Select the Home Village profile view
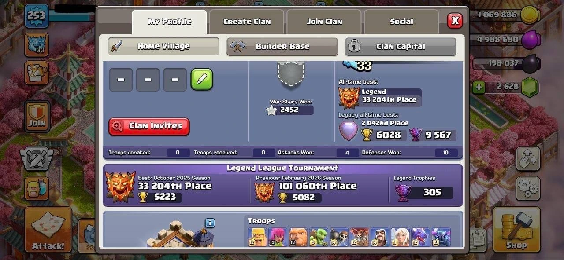Screen dimensions: 564x260 pyautogui.click(x=163, y=46)
